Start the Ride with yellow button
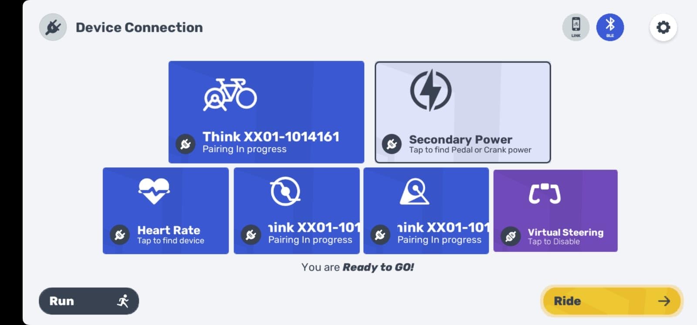The image size is (697, 325). point(612,301)
